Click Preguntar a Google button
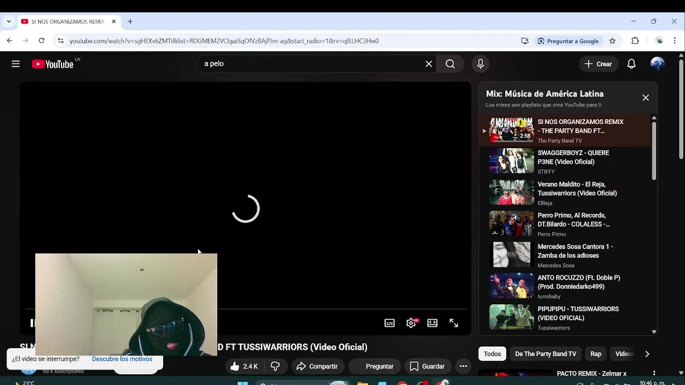 click(x=568, y=41)
